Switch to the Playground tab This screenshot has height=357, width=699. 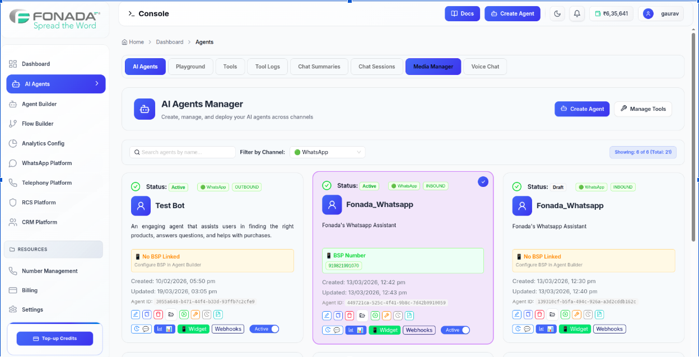pos(190,67)
